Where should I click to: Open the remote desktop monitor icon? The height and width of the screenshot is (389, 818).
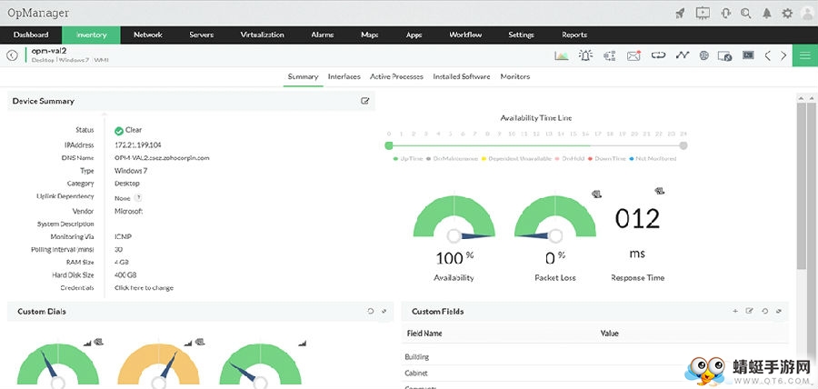tap(724, 55)
